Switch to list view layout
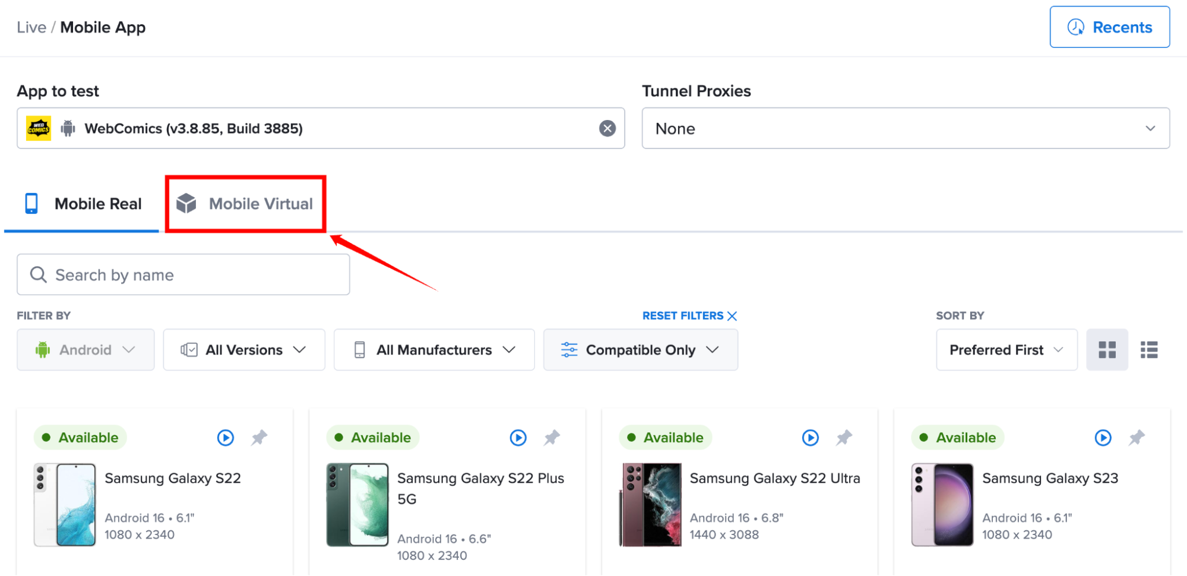 pyautogui.click(x=1149, y=350)
